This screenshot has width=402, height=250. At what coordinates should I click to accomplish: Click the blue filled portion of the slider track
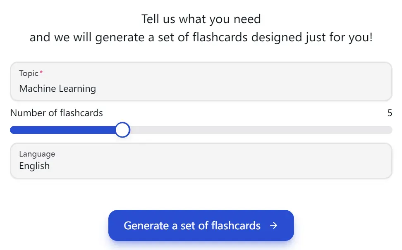pyautogui.click(x=62, y=130)
